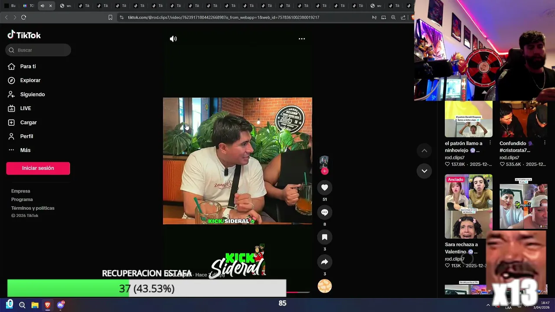The width and height of the screenshot is (555, 312).
Task: Share the video with arrow icon
Action: [324, 262]
